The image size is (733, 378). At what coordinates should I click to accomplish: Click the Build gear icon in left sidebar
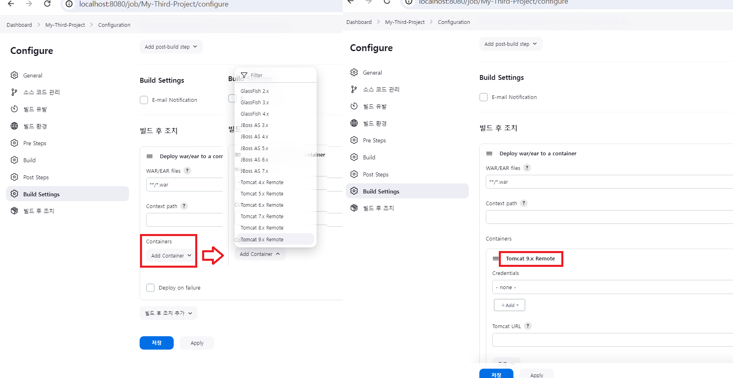pyautogui.click(x=15, y=160)
